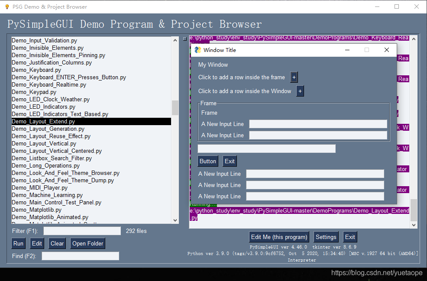Click the small pane sizer handle beside output
The width and height of the screenshot is (427, 281).
point(184,39)
